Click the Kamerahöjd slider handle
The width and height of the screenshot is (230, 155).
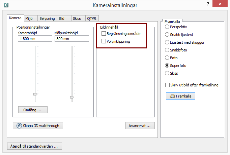pos(35,94)
